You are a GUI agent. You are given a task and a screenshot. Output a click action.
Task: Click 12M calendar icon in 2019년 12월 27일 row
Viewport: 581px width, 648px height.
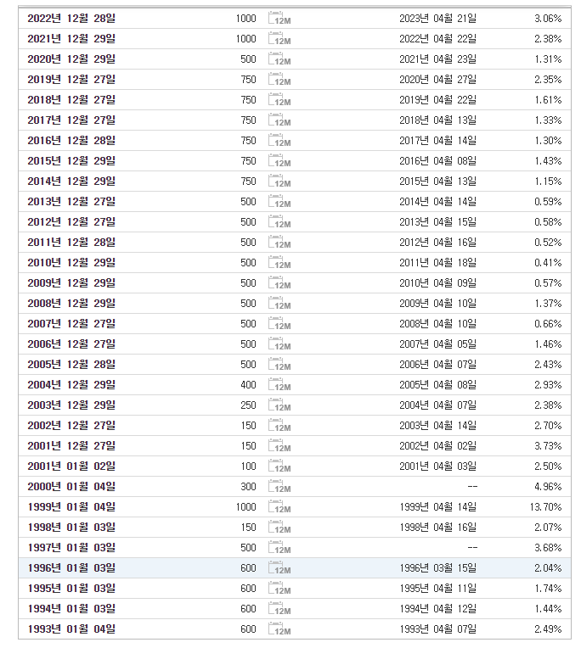tap(279, 80)
